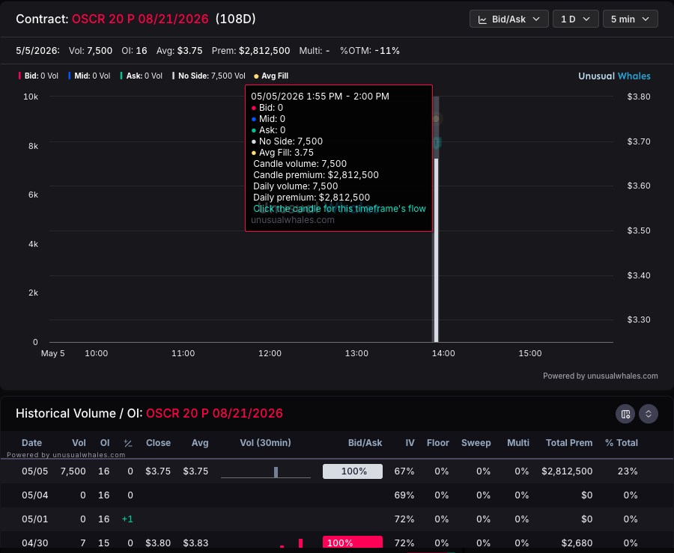This screenshot has width=674, height=553.
Task: Toggle the Ask series in legend
Action: pyautogui.click(x=141, y=76)
